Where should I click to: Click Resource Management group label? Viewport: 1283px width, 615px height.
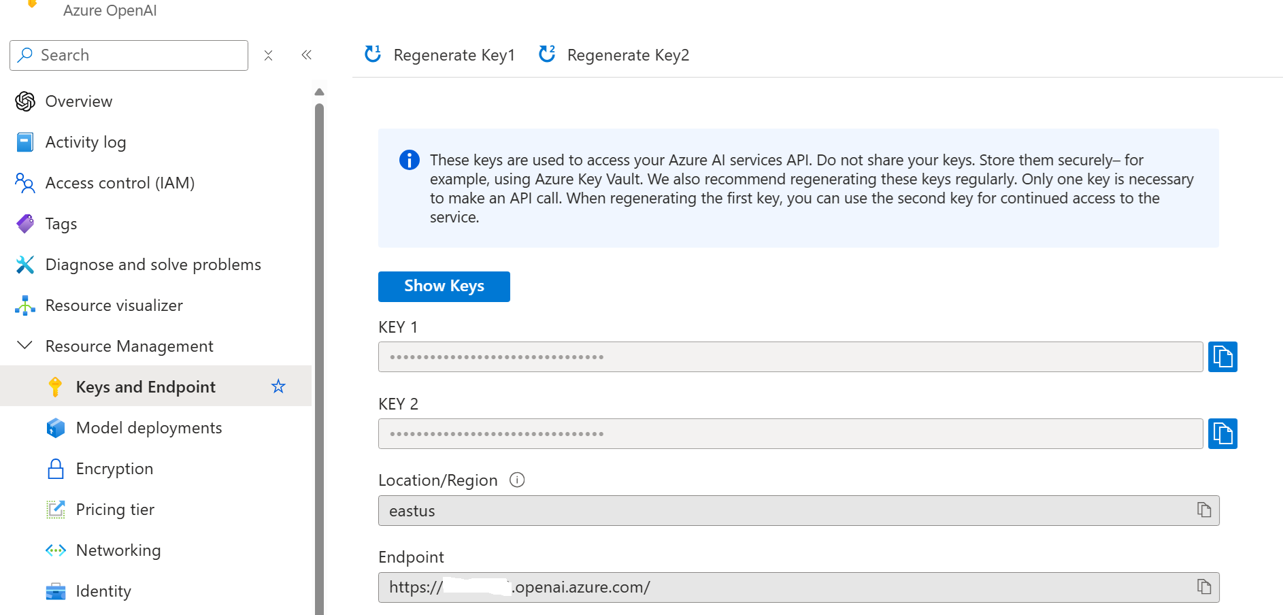click(x=129, y=346)
